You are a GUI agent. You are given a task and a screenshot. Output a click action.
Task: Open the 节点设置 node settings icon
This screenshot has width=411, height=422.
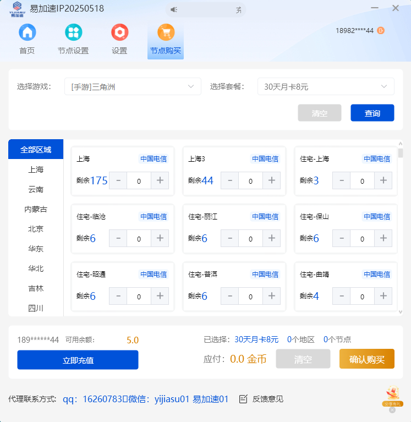coord(74,32)
